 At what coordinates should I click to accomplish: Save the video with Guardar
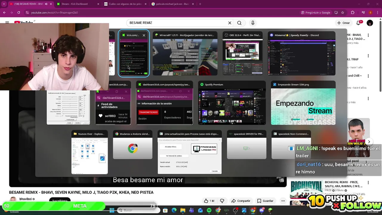point(265,201)
